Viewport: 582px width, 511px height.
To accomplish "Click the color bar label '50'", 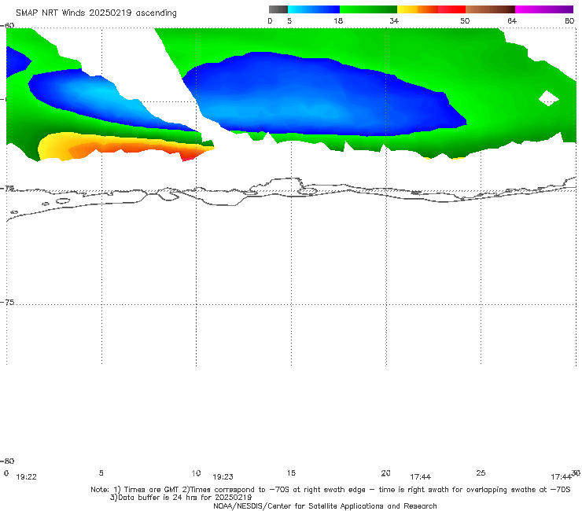I will (465, 21).
